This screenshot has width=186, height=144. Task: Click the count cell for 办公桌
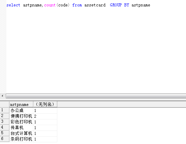(45, 110)
